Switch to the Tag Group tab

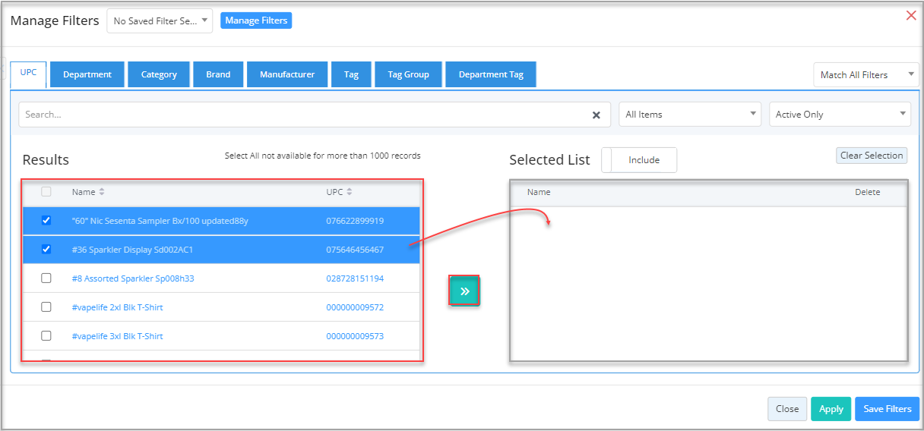(408, 74)
